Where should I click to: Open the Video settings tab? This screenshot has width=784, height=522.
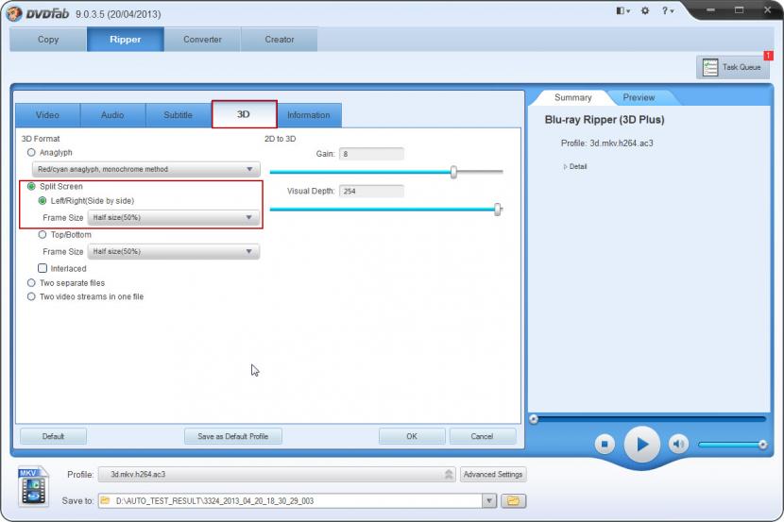47,115
